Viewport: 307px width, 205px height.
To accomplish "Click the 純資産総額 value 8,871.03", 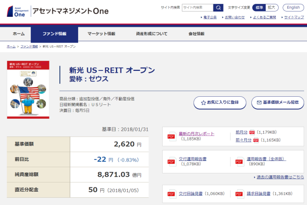I will pyautogui.click(x=114, y=174).
